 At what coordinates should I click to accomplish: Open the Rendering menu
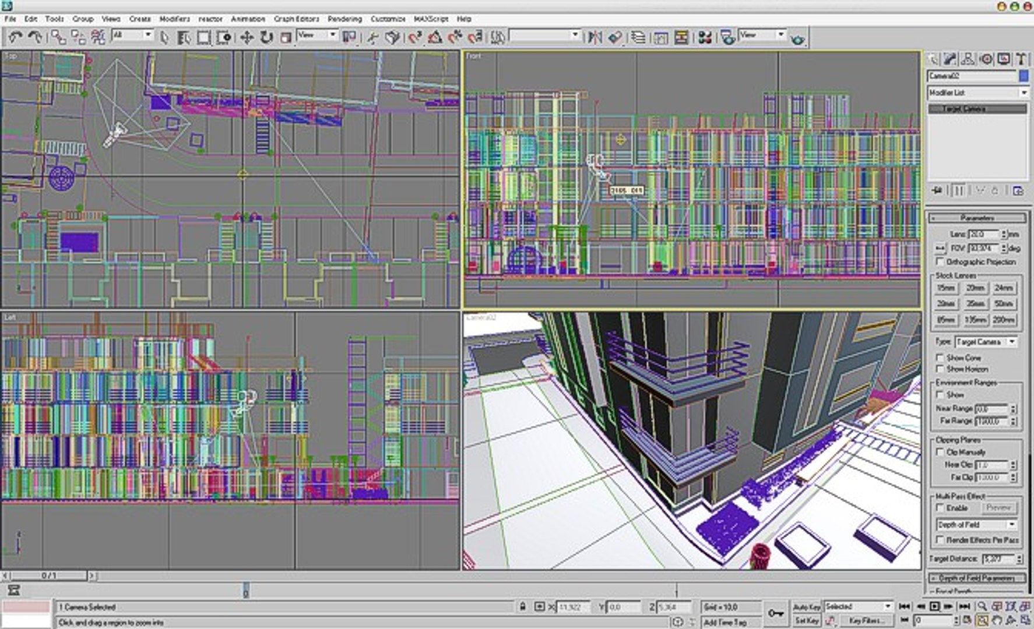(344, 19)
